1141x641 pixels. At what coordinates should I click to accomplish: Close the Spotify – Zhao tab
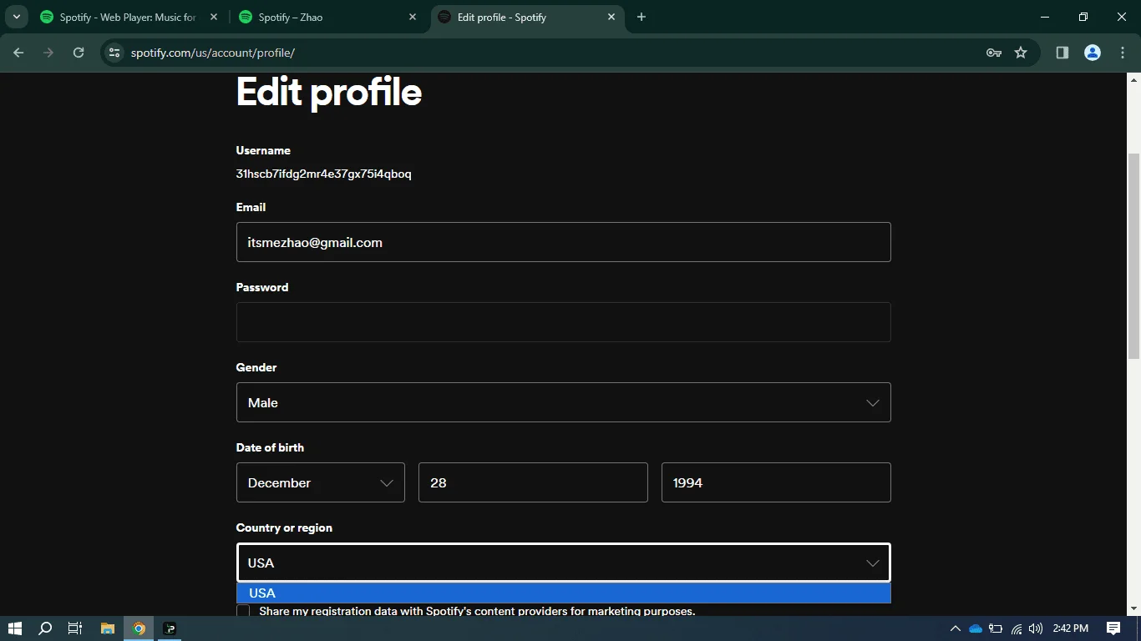[413, 17]
